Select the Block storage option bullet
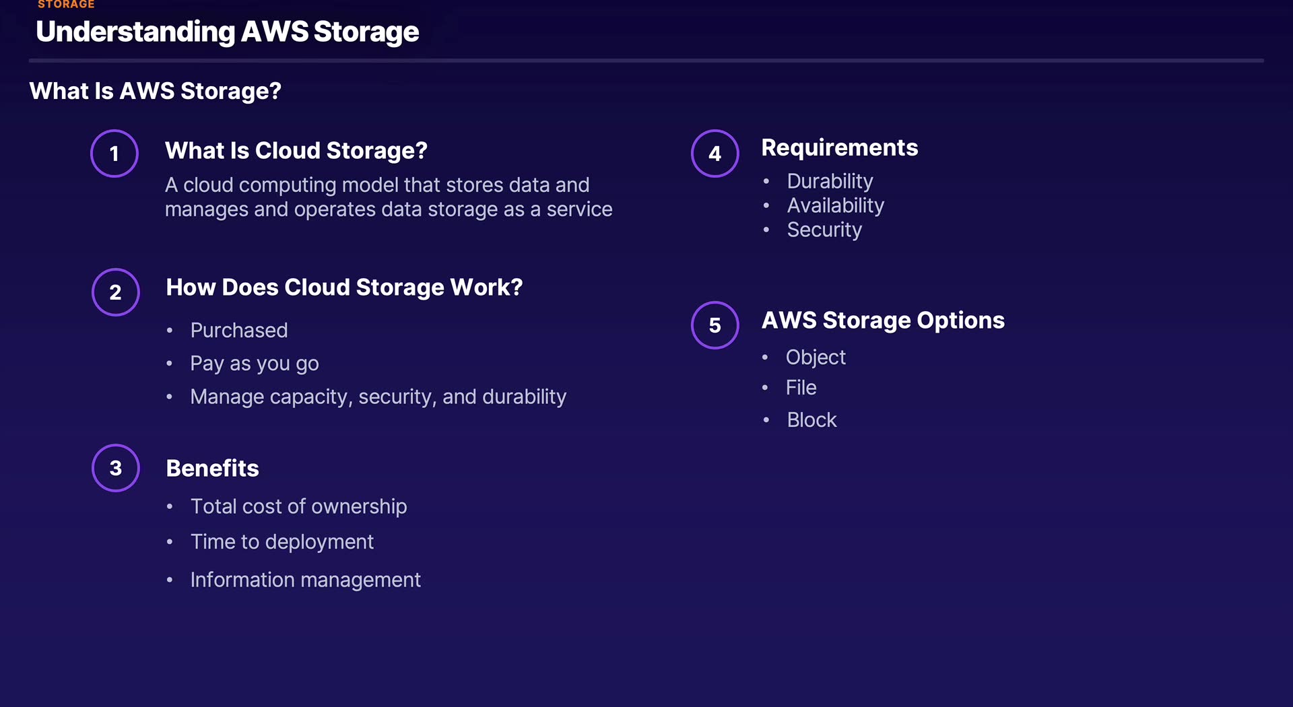 click(811, 420)
